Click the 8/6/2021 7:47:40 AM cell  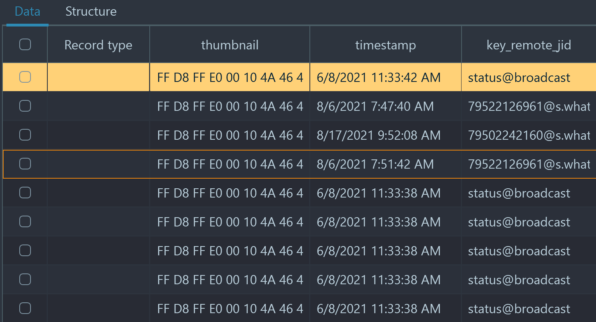point(386,106)
